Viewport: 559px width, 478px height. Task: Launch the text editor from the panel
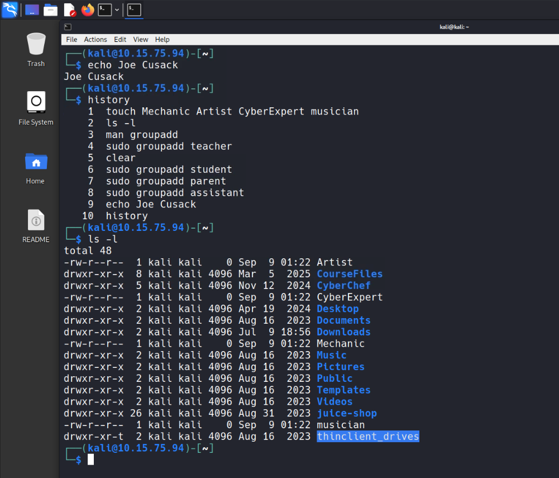pyautogui.click(x=69, y=10)
